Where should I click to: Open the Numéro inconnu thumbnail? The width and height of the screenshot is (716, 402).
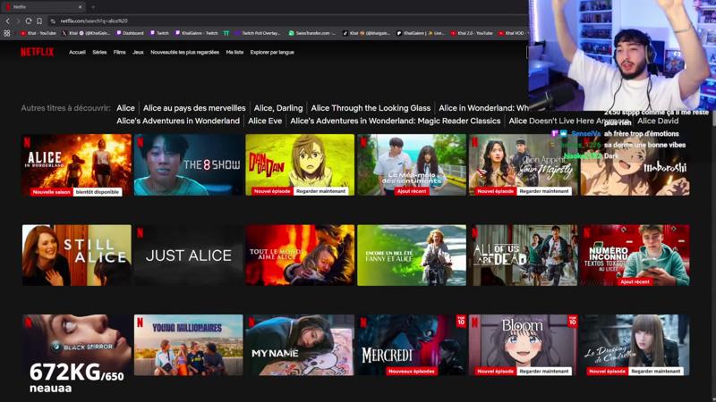[x=635, y=255]
